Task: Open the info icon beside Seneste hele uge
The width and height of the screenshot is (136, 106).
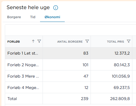Action: [x=56, y=8]
